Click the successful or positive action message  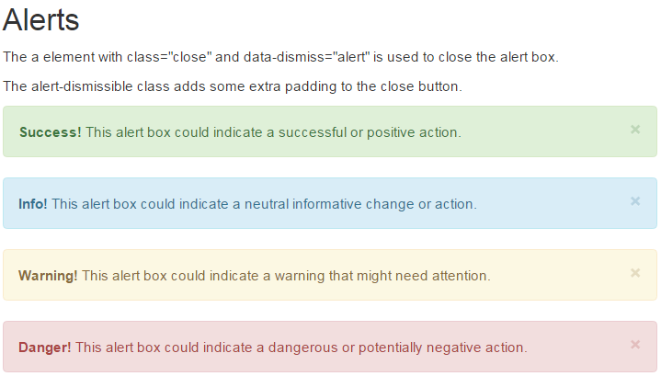click(x=272, y=132)
